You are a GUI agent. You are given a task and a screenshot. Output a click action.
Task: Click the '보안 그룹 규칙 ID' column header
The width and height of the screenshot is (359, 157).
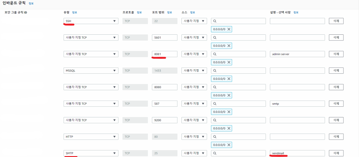16,12
